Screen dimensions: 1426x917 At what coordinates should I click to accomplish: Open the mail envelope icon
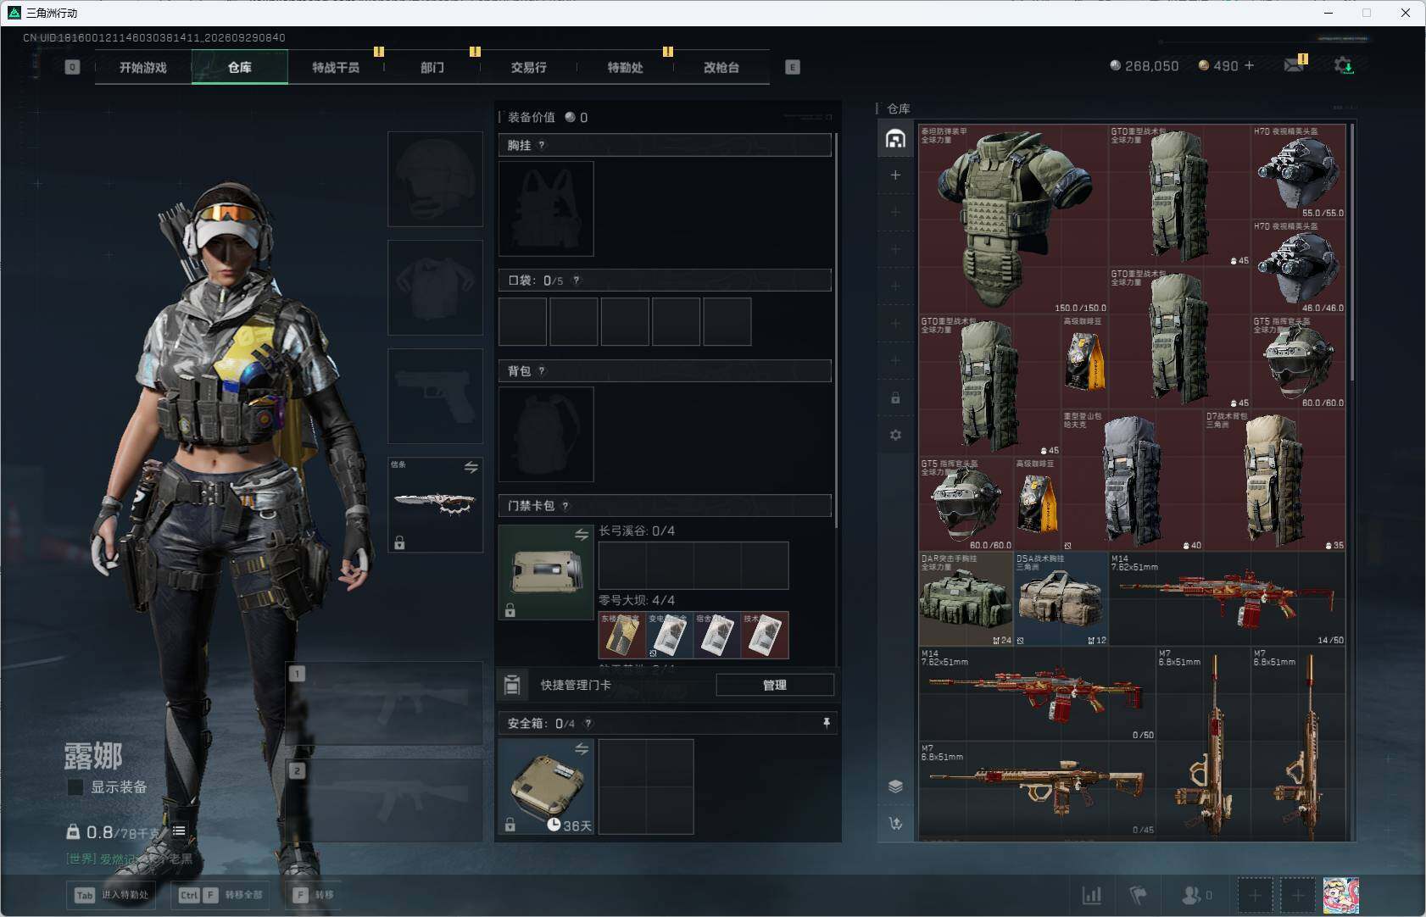pos(1294,64)
